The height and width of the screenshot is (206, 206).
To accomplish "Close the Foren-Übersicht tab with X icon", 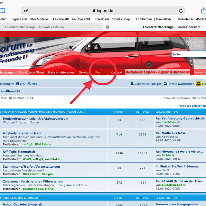I will (x=107, y=27).
